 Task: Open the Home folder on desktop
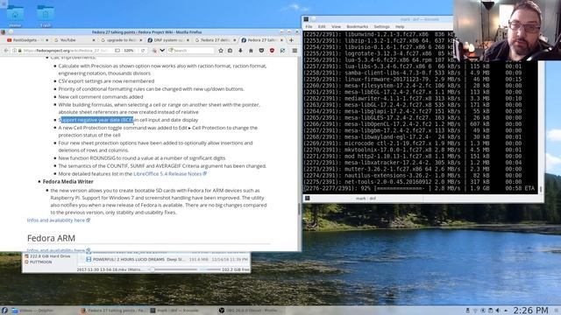(15, 16)
